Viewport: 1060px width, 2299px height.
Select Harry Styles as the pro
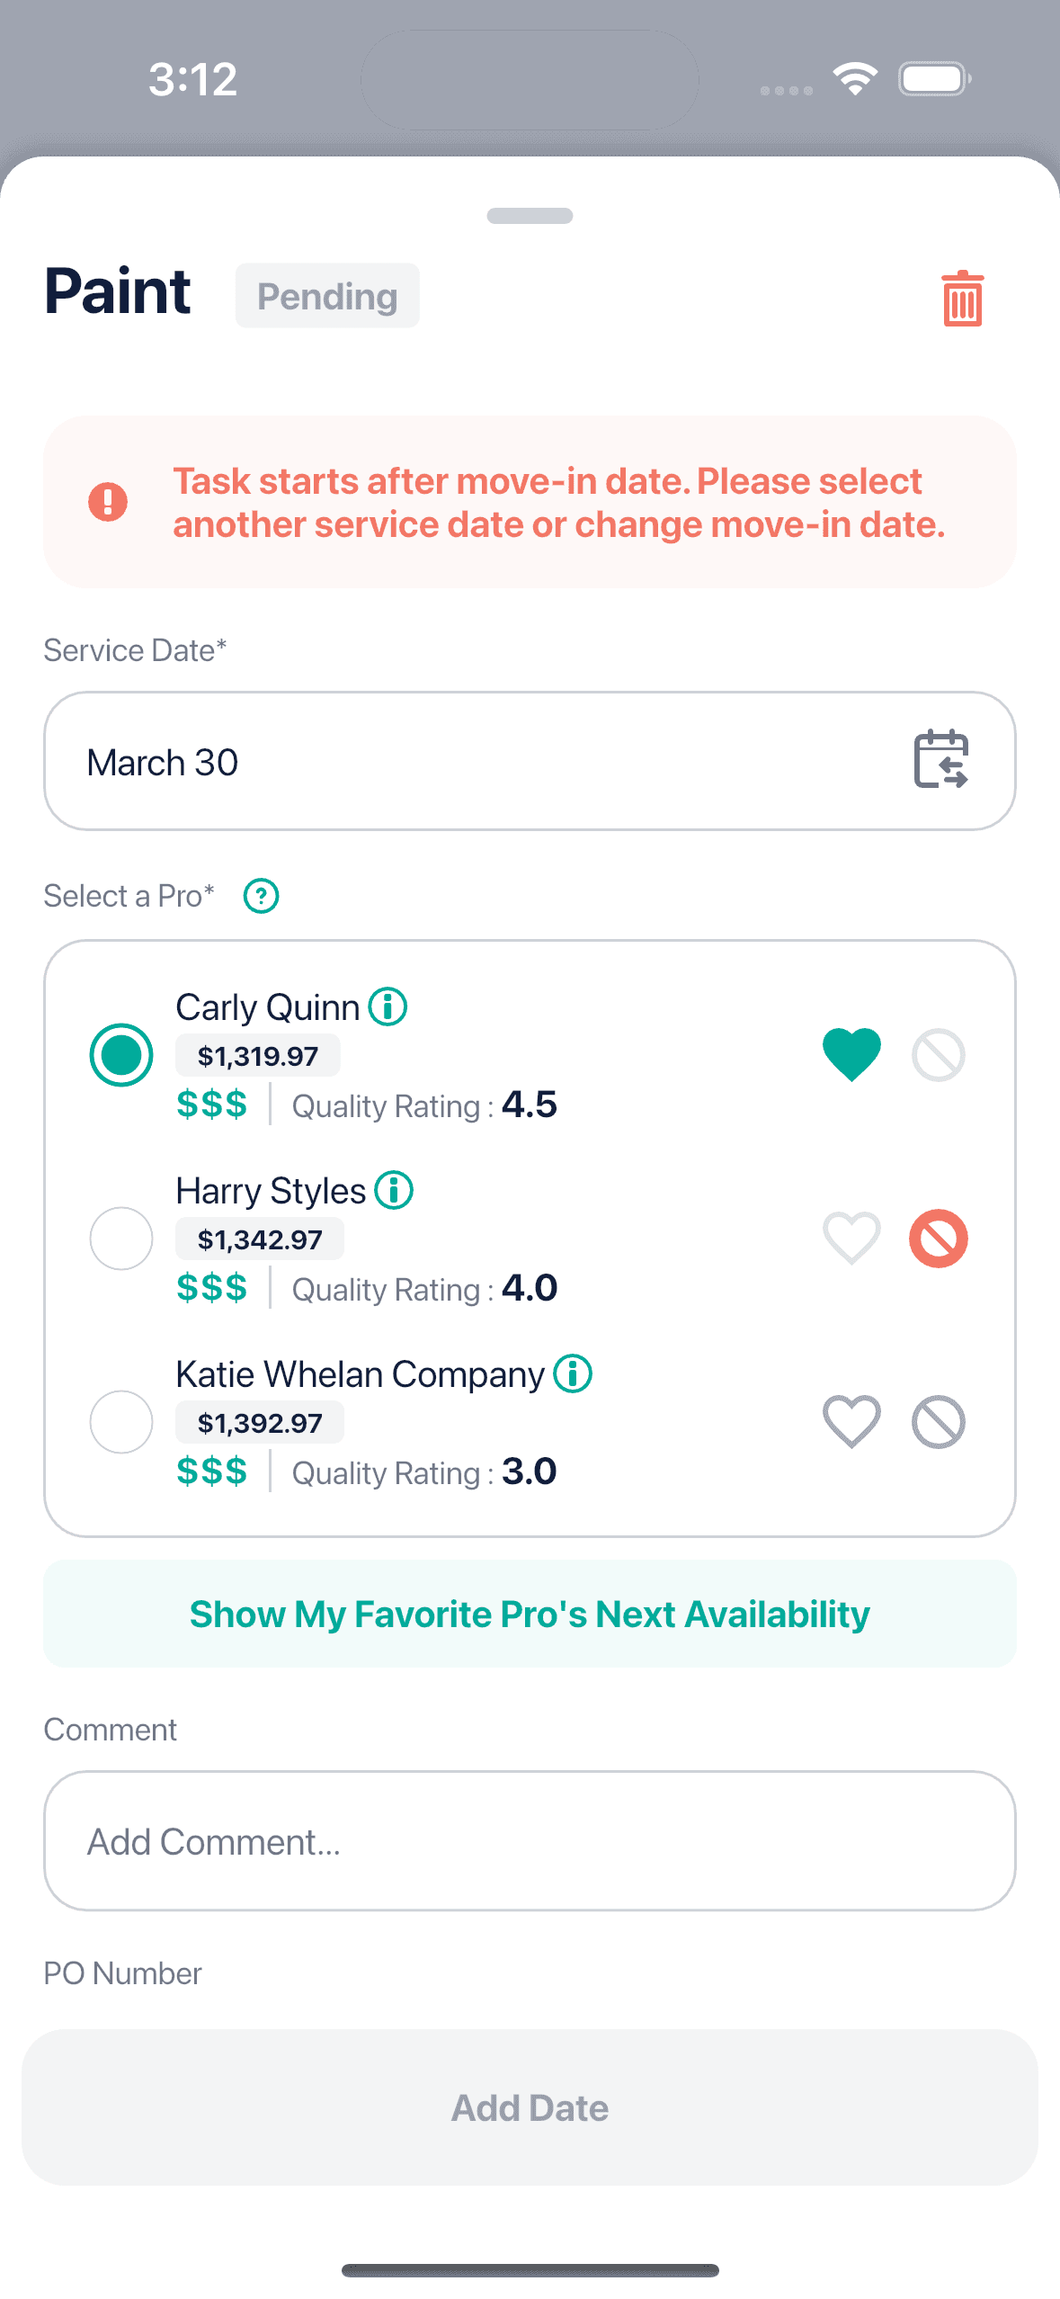[x=120, y=1239]
